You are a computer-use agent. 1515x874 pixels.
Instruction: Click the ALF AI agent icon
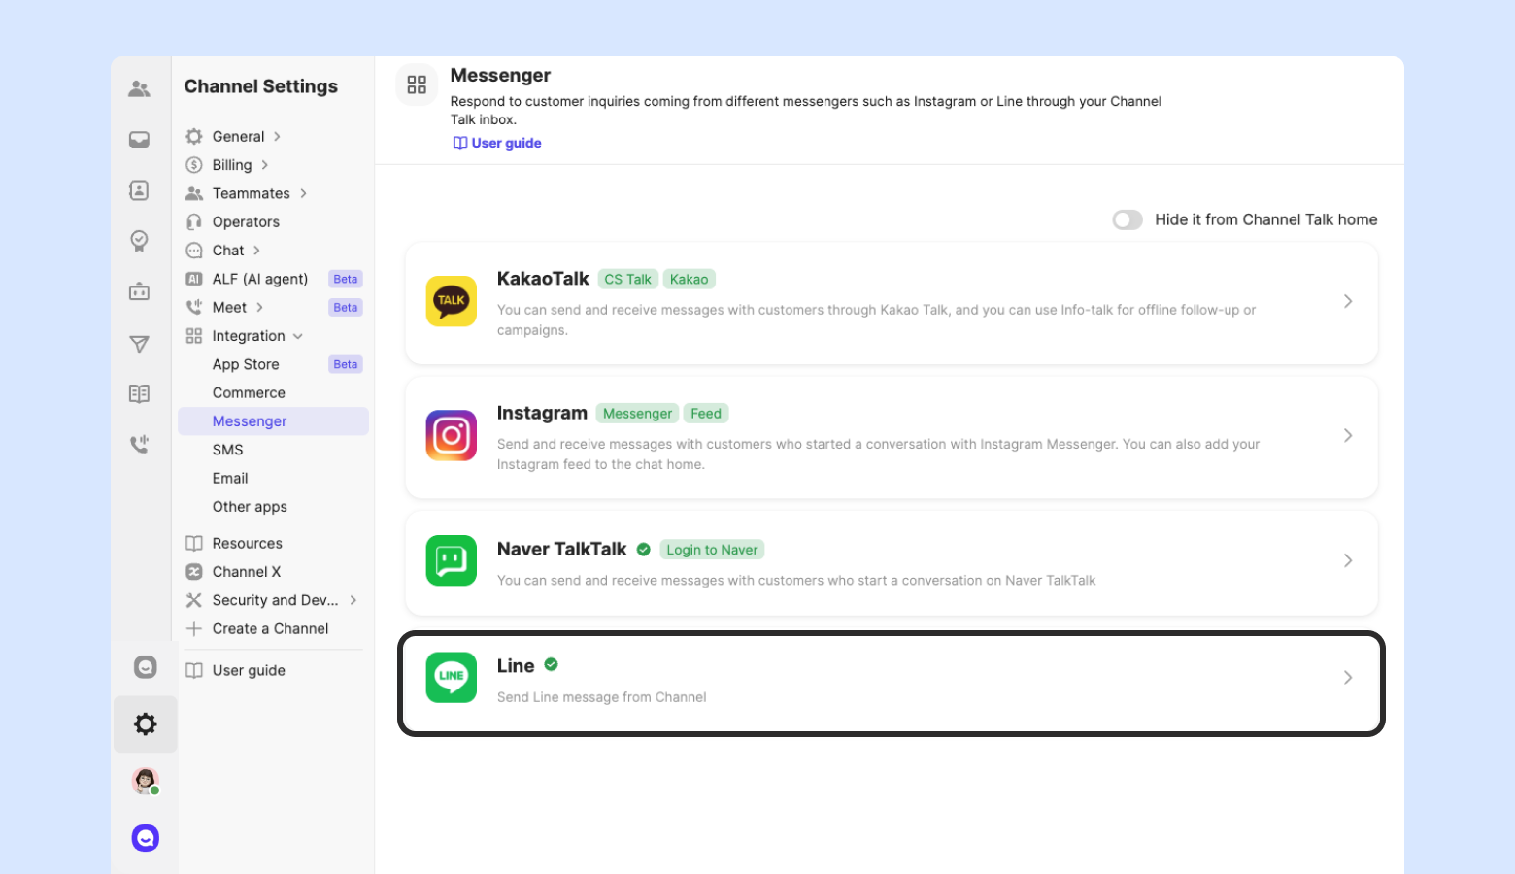(194, 279)
